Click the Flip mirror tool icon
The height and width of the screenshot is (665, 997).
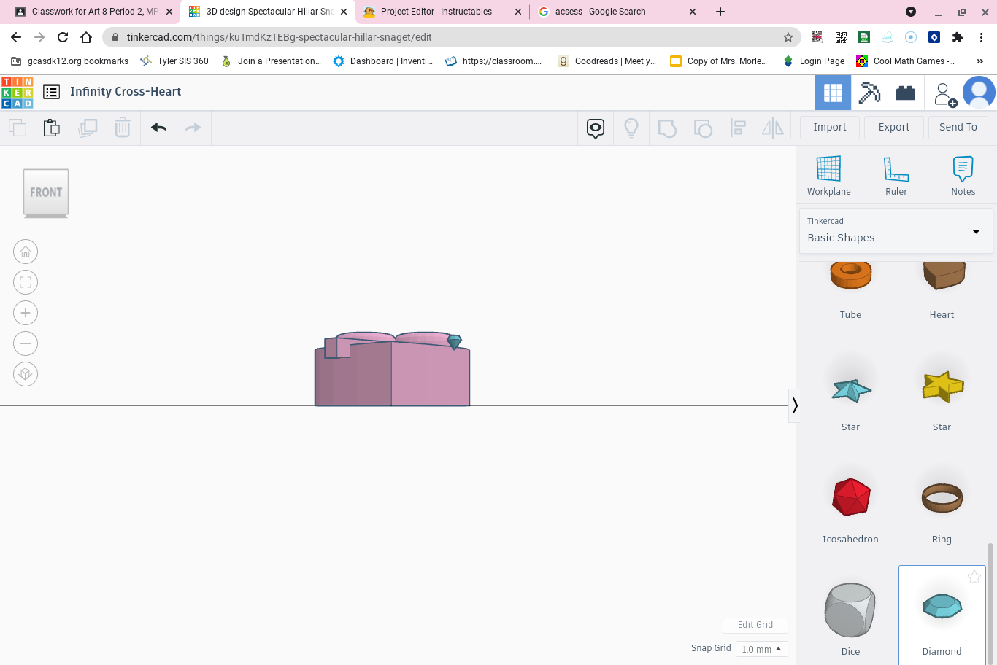point(773,128)
